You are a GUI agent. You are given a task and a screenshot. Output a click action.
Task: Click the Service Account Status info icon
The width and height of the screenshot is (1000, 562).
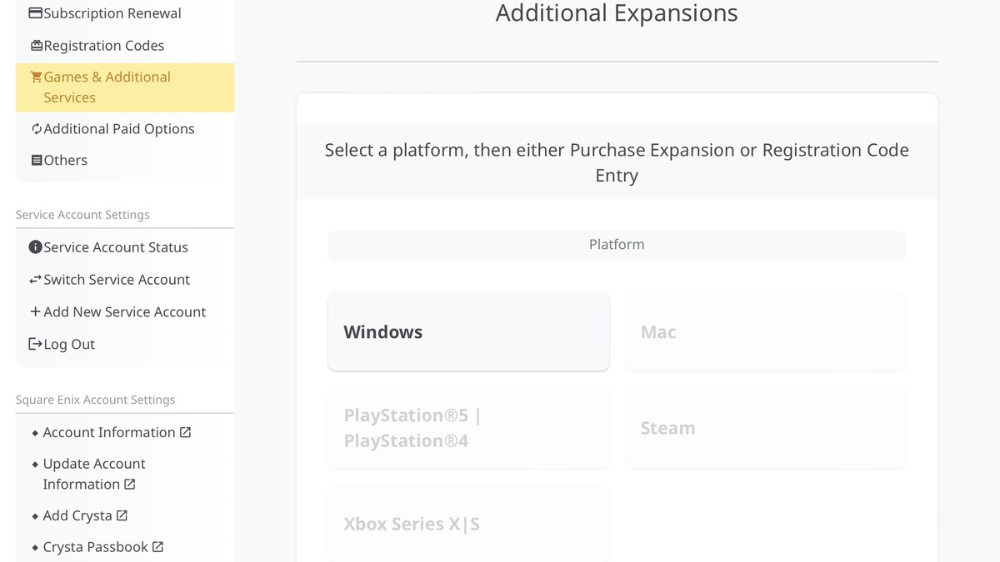click(x=36, y=247)
